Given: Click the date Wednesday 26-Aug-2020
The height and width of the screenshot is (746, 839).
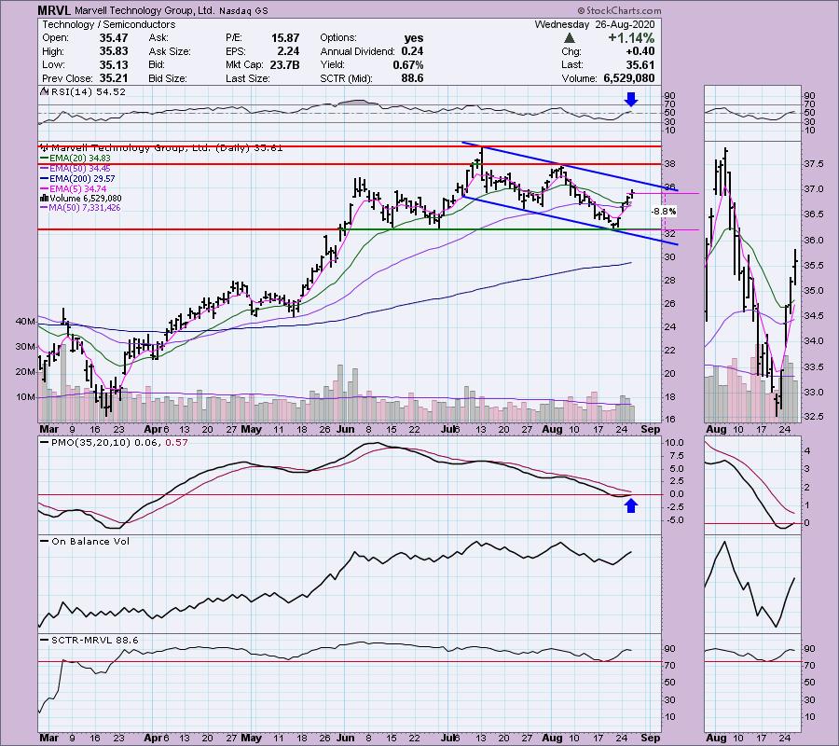Looking at the screenshot, I should coord(594,24).
